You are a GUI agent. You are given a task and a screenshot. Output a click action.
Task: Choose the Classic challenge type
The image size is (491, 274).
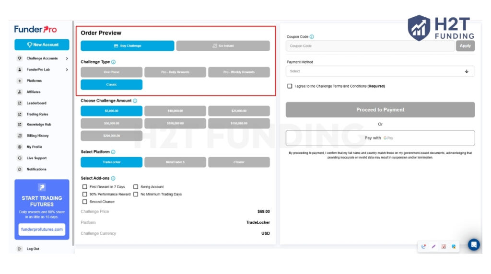[111, 84]
